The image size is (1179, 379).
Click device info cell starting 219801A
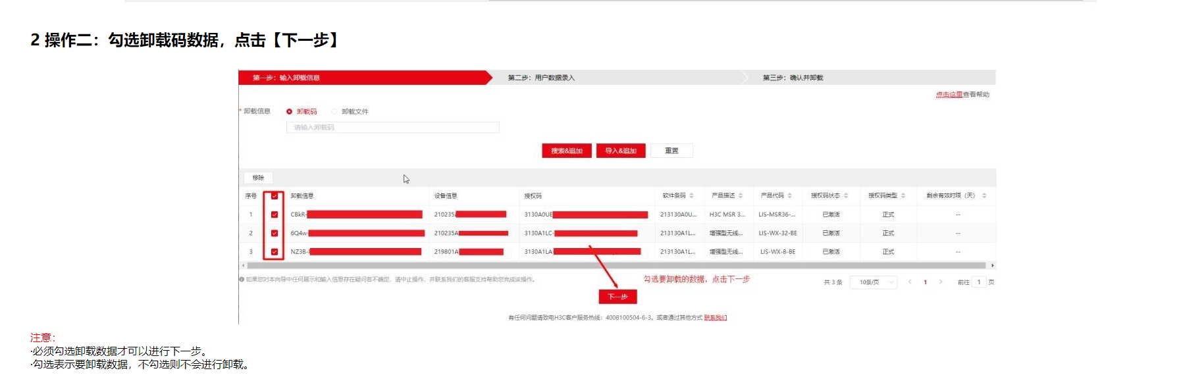click(469, 251)
